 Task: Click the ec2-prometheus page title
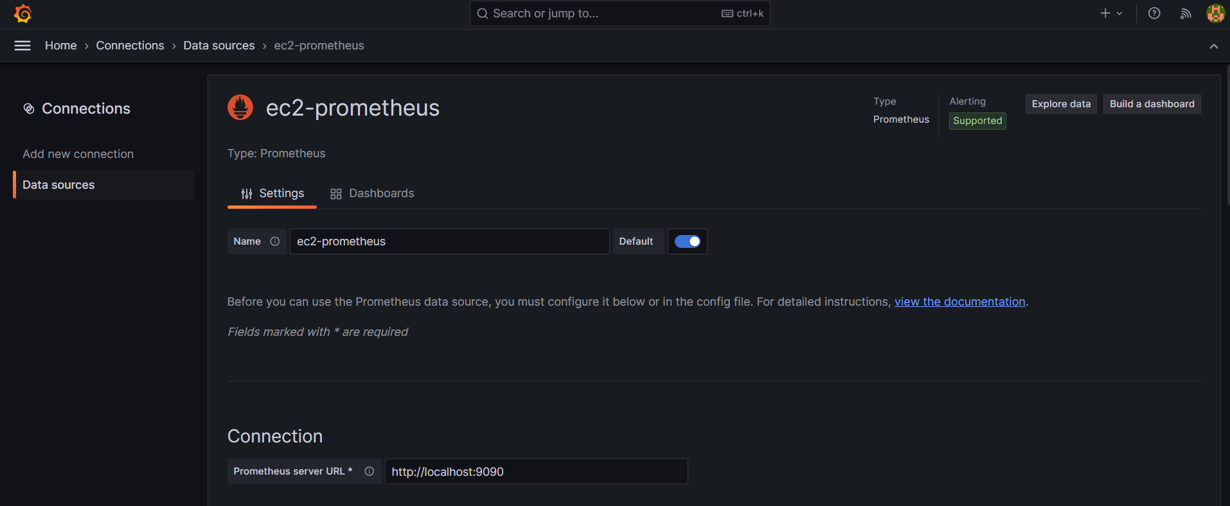[353, 108]
